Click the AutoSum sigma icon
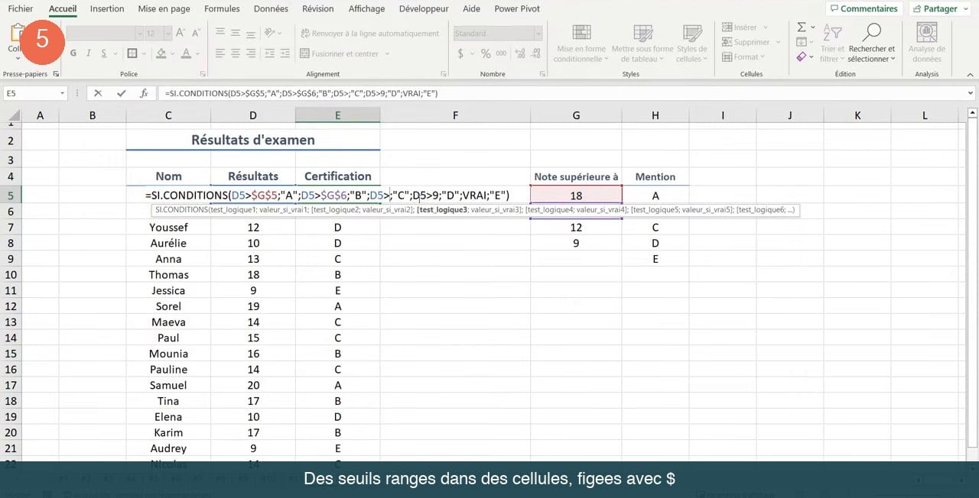The height and width of the screenshot is (498, 979). [801, 27]
